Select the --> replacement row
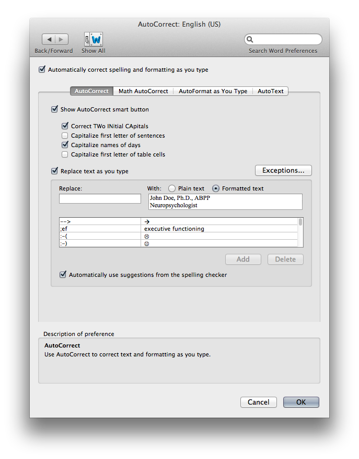The image size is (359, 459). coord(178,221)
